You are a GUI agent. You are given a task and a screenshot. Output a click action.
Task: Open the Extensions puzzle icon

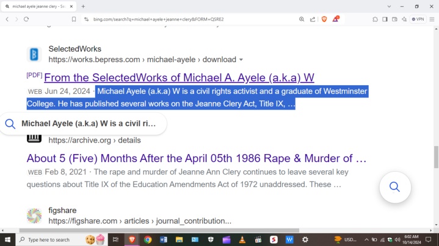click(375, 19)
